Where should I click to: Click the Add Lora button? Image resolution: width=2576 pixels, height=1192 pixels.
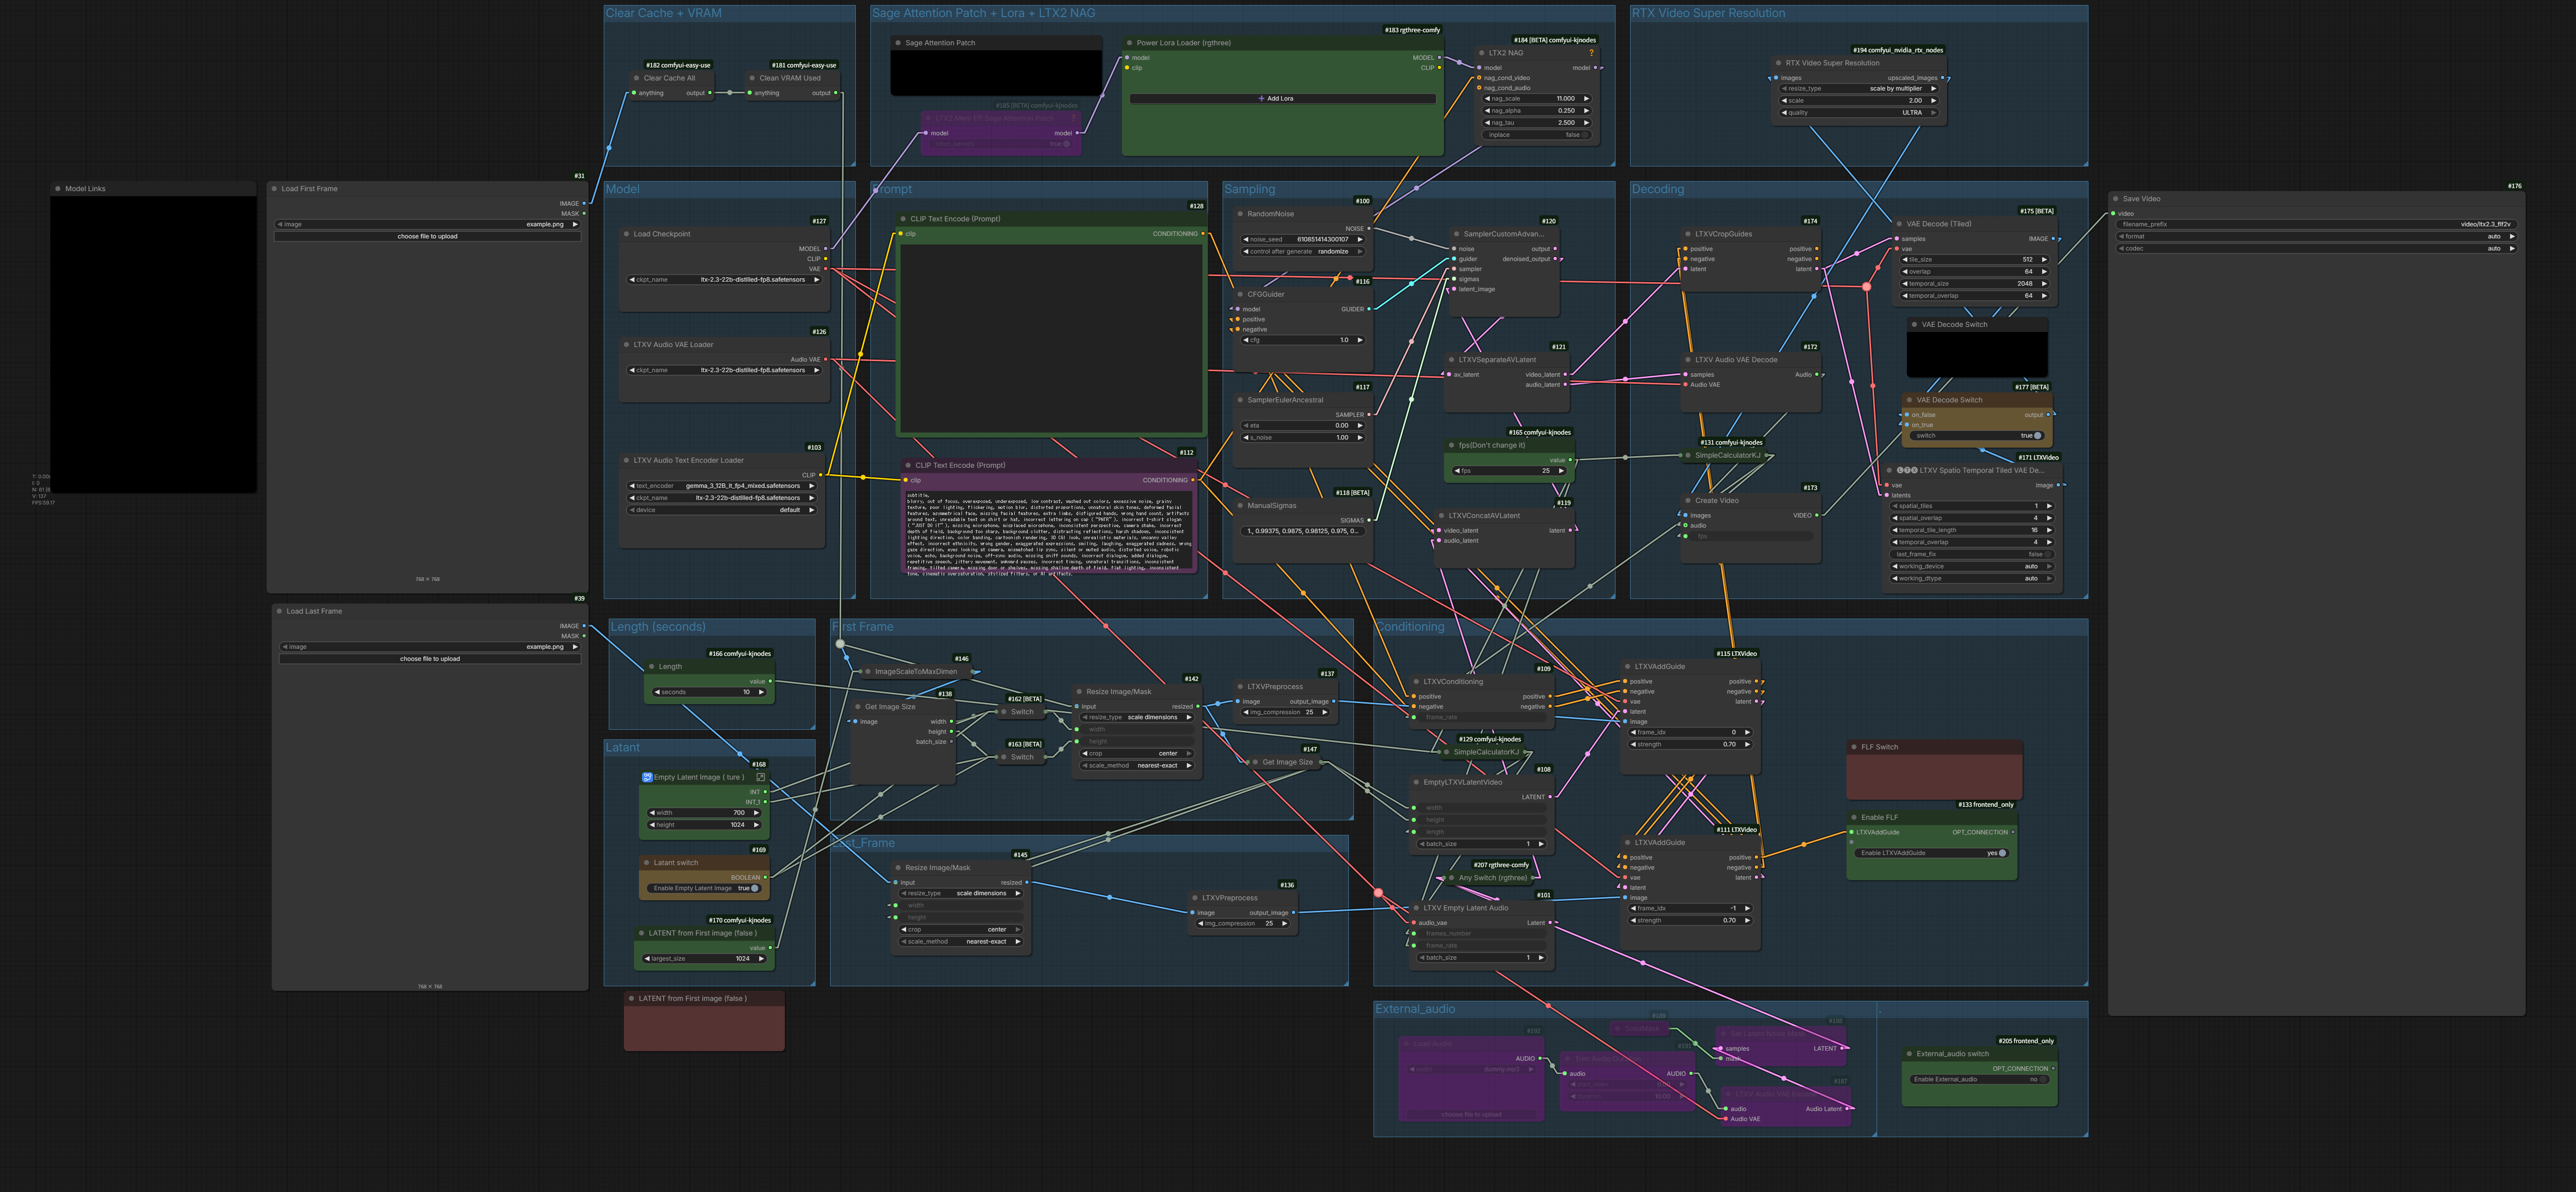1282,99
